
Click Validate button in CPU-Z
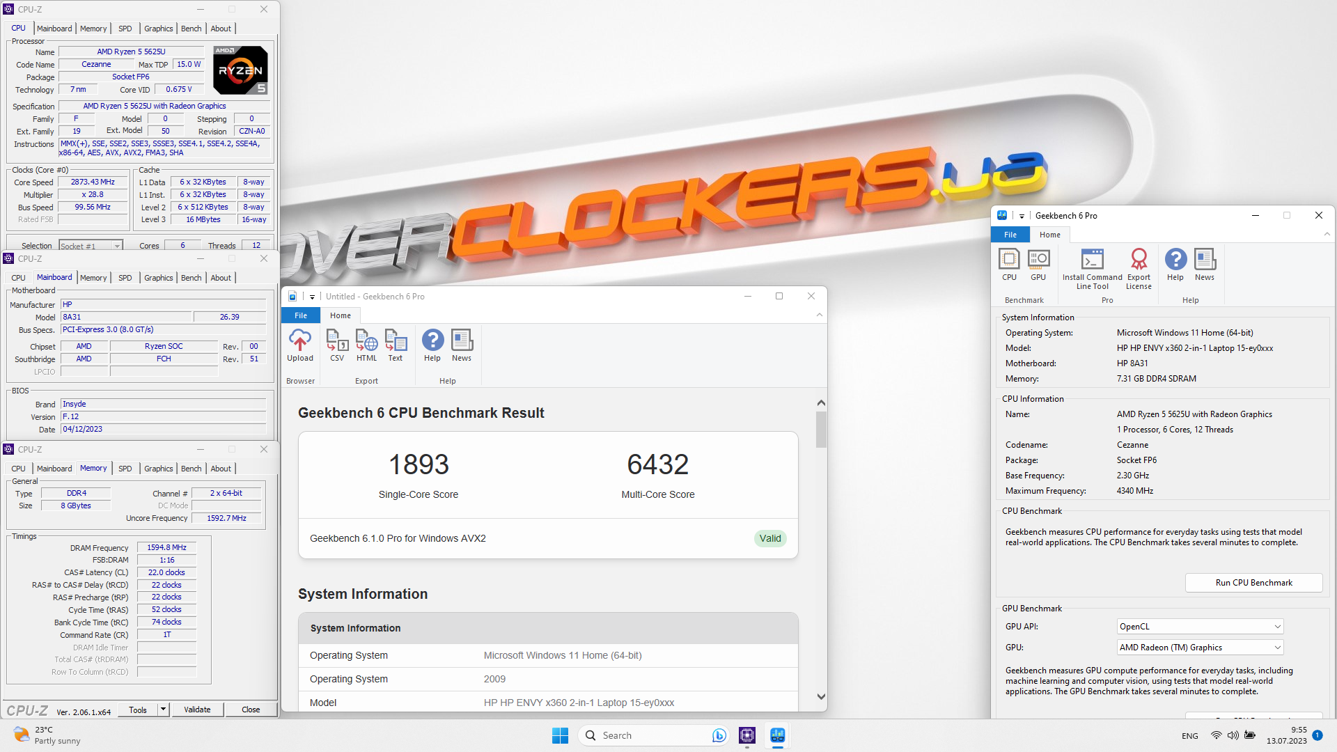click(197, 710)
